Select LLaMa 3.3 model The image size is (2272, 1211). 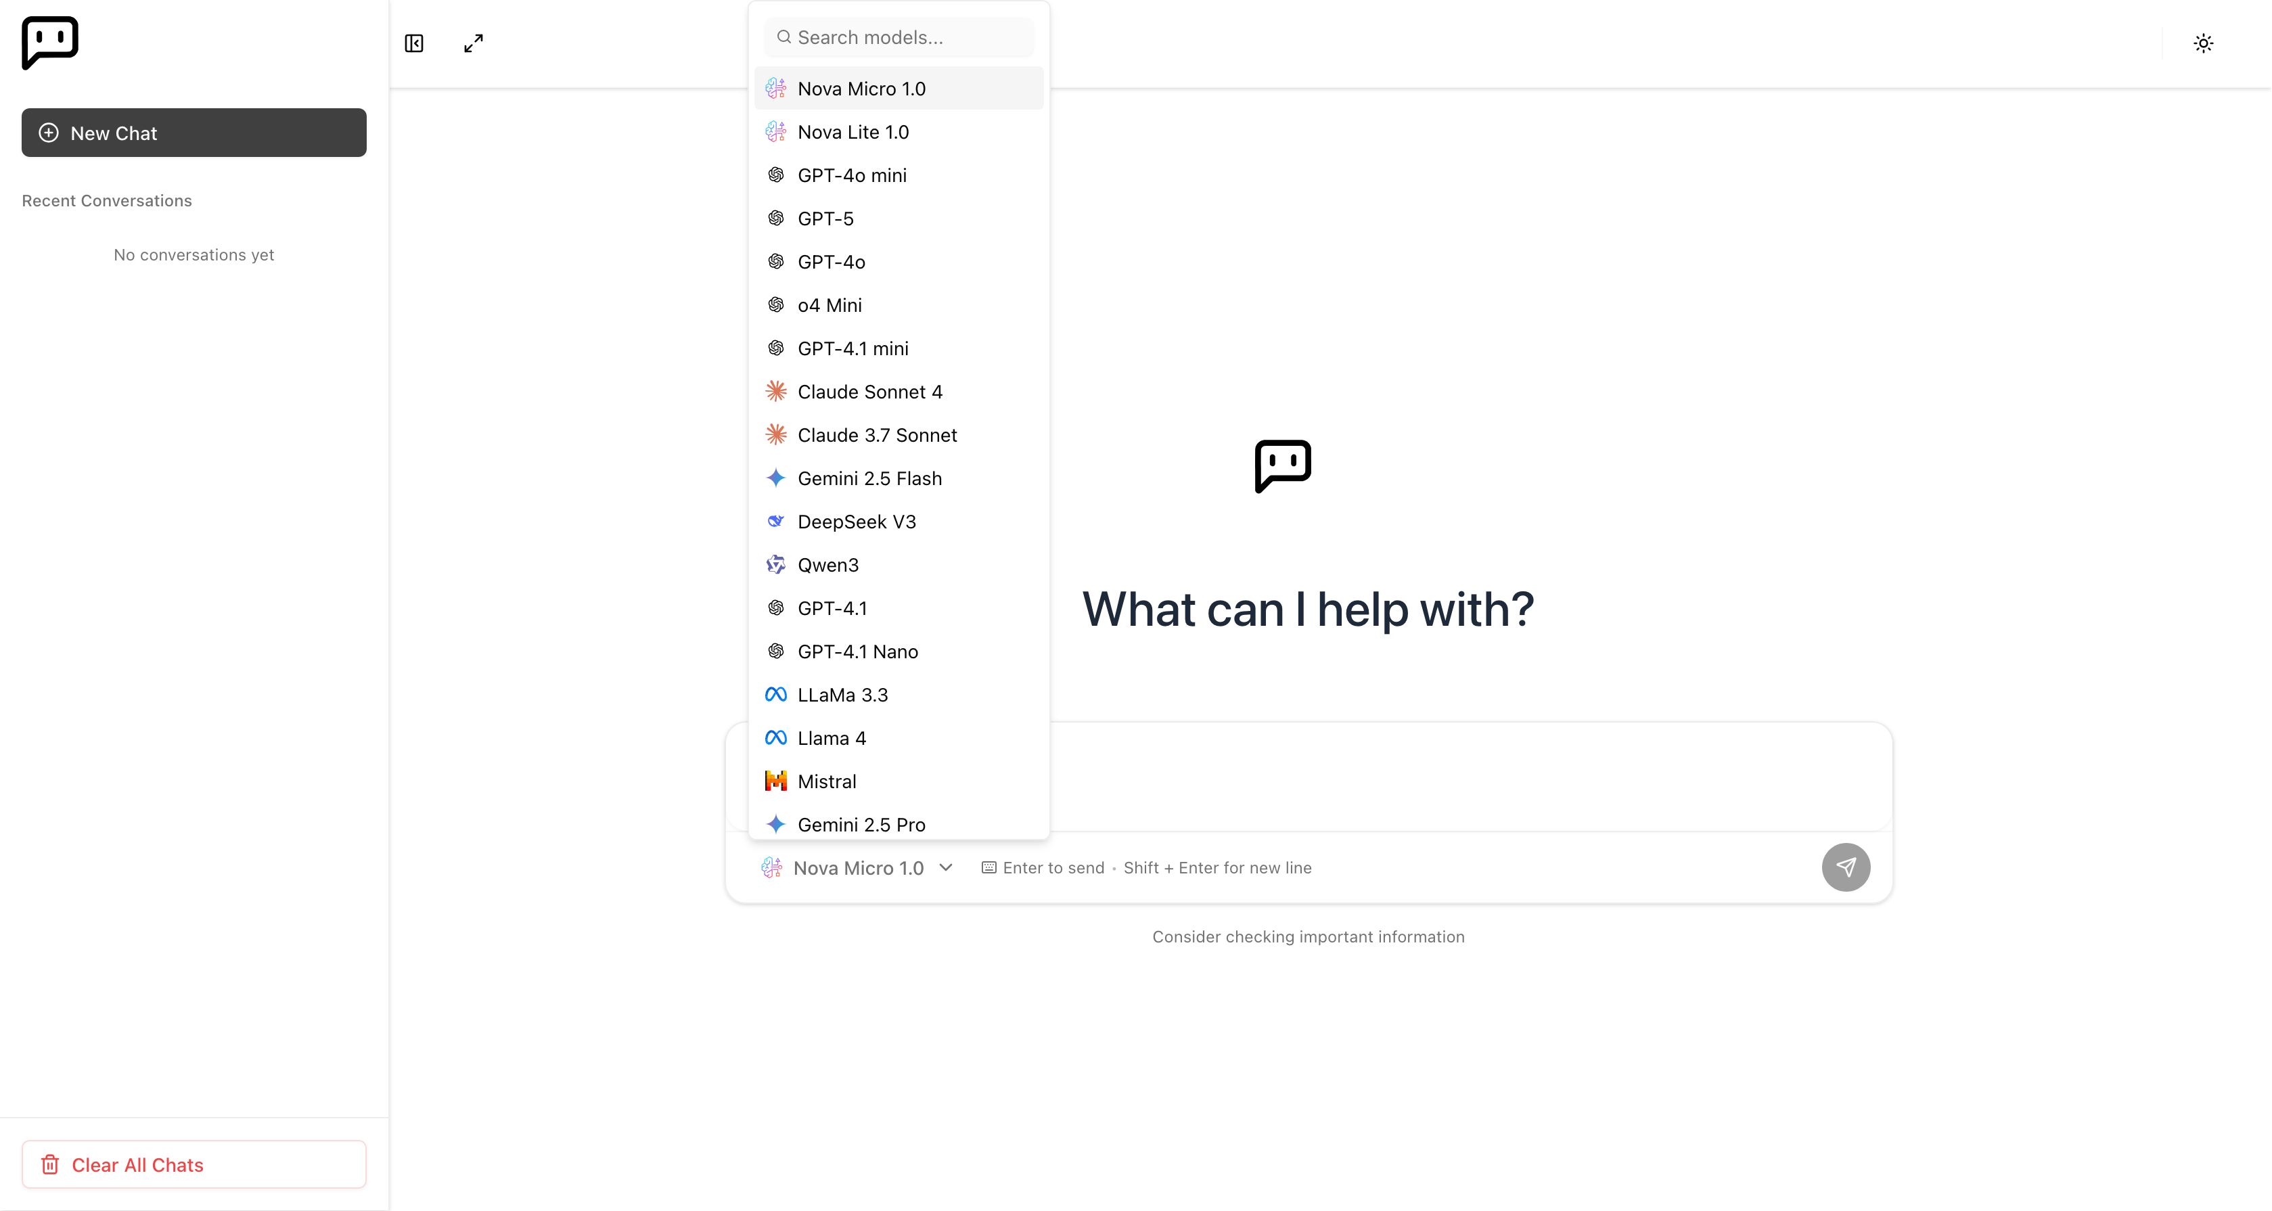(x=899, y=694)
